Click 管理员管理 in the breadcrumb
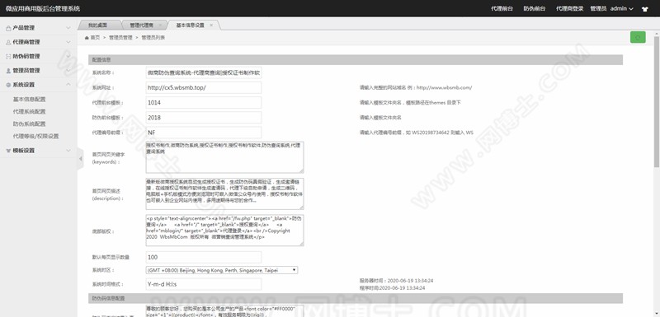660x317 pixels. coord(120,37)
